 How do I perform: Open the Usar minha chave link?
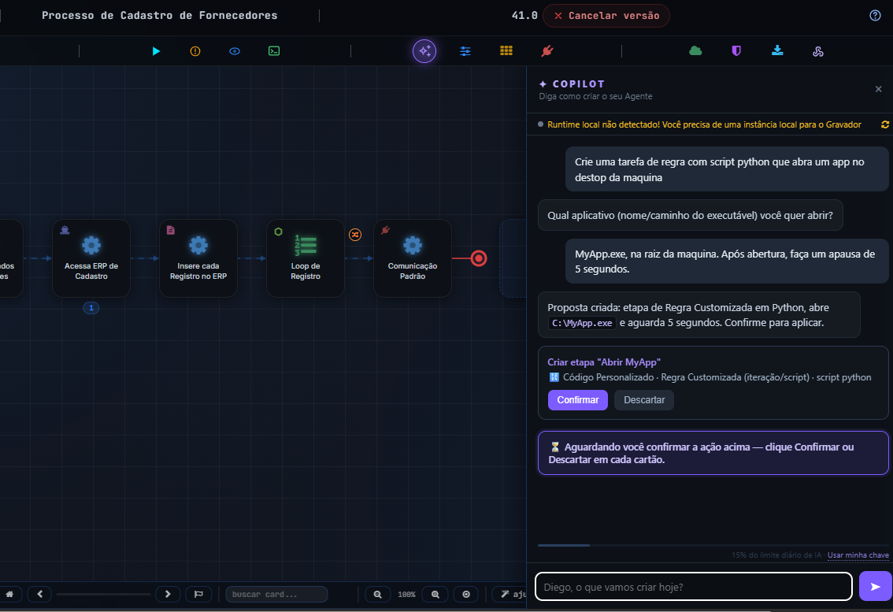(x=858, y=555)
